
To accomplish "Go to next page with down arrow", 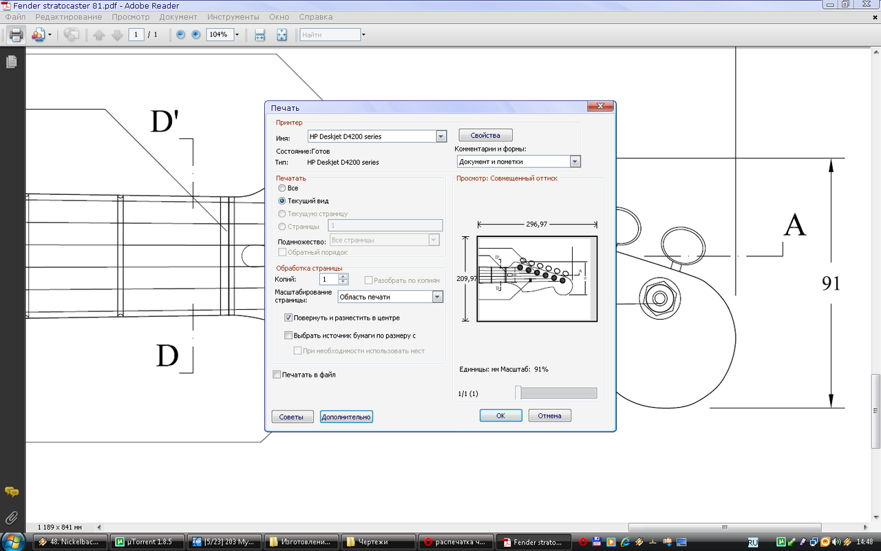I will coord(117,34).
